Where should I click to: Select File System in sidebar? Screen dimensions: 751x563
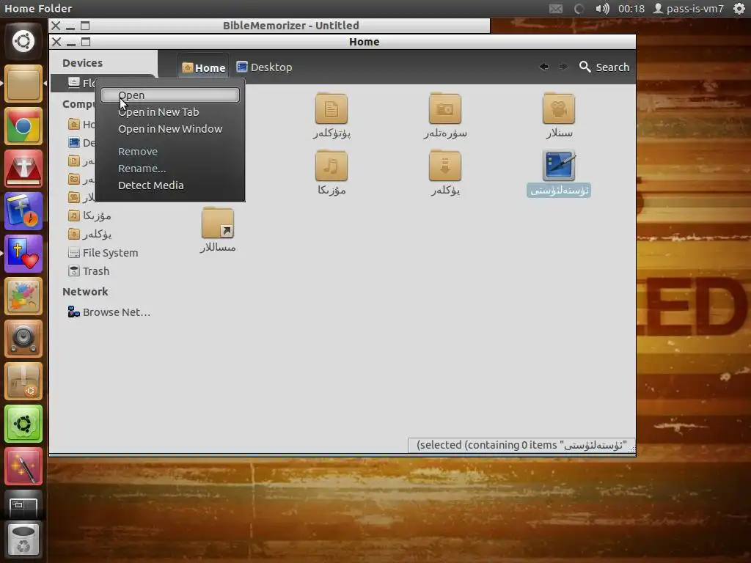tap(103, 253)
